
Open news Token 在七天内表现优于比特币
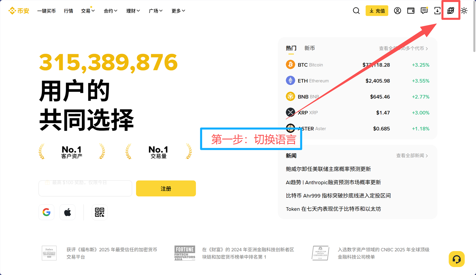tap(333, 209)
